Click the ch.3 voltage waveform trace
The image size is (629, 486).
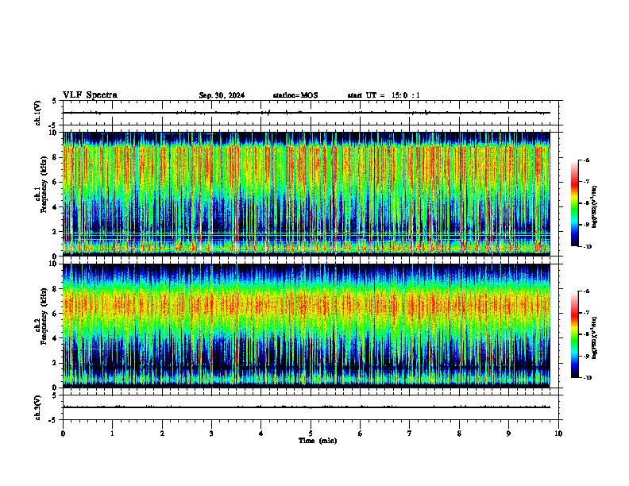click(x=307, y=407)
